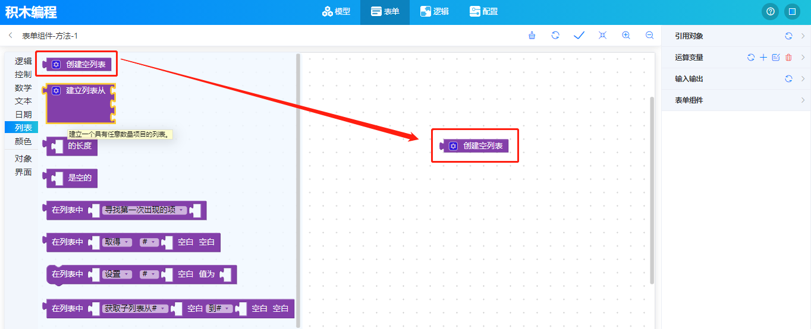Select the 逻辑 block category
Image resolution: width=811 pixels, height=329 pixels.
pos(23,61)
